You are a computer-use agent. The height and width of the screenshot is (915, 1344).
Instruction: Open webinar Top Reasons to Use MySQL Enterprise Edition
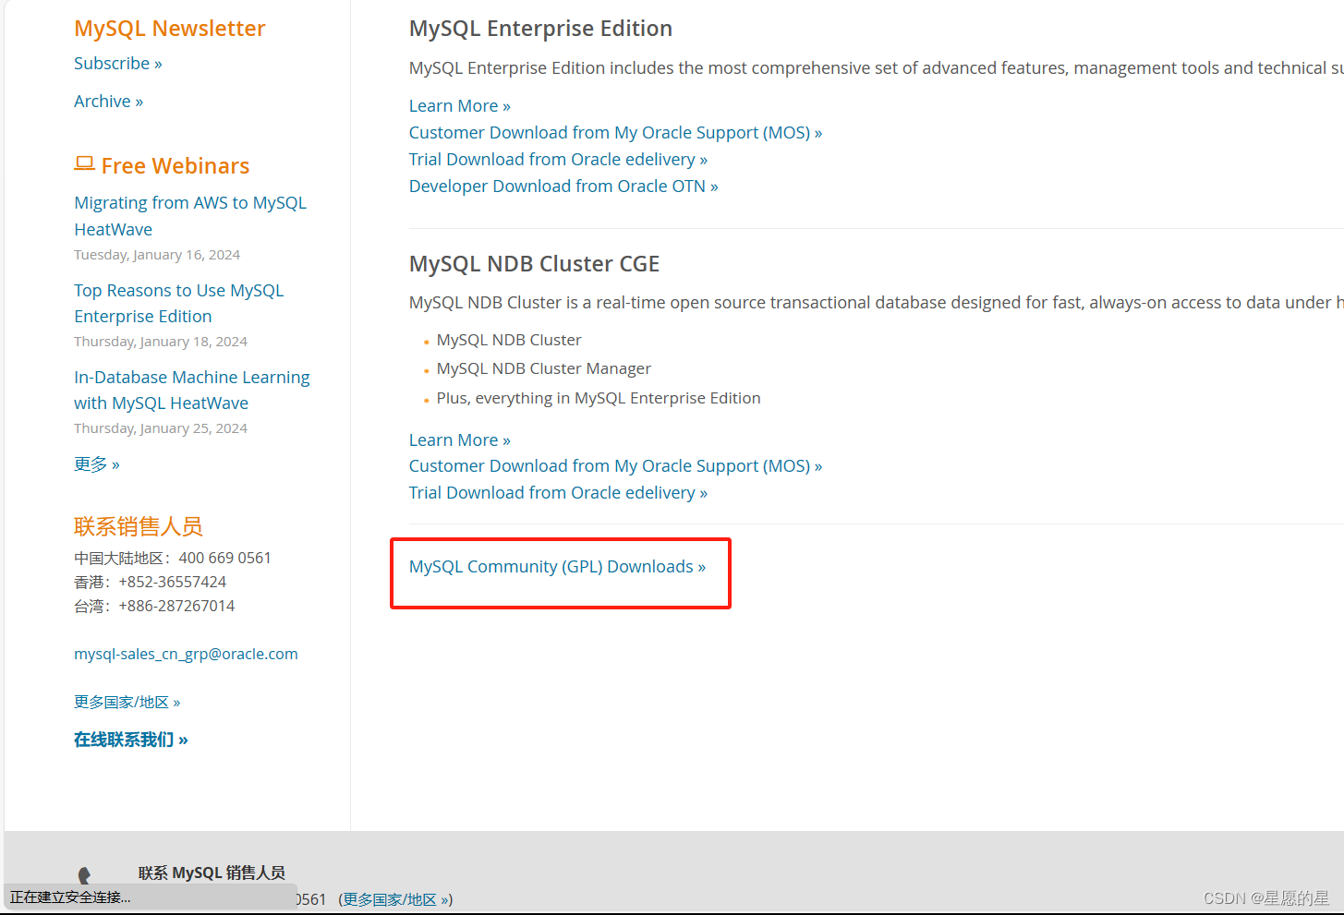178,303
